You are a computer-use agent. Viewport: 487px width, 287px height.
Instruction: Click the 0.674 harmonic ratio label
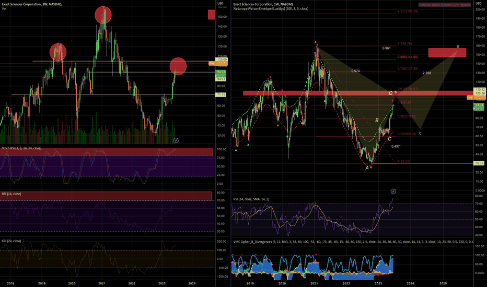pos(355,71)
